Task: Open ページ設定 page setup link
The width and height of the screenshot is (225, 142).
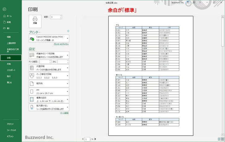Action: pos(64,113)
